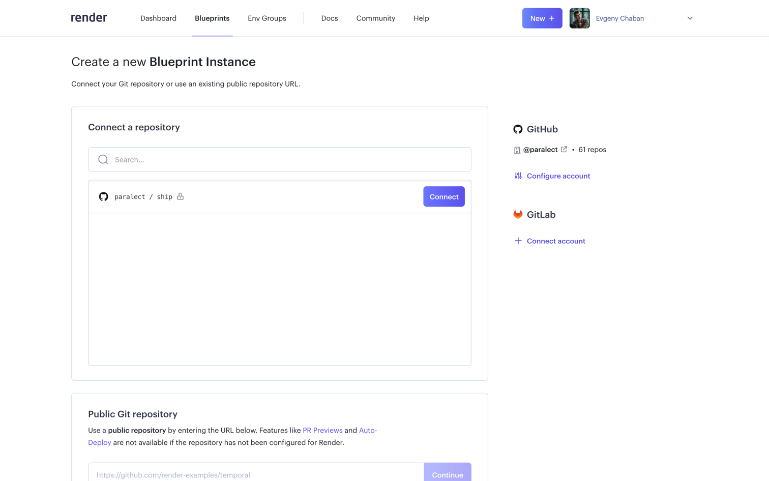Switch to the Dashboard tab
This screenshot has height=481, width=769.
point(158,18)
